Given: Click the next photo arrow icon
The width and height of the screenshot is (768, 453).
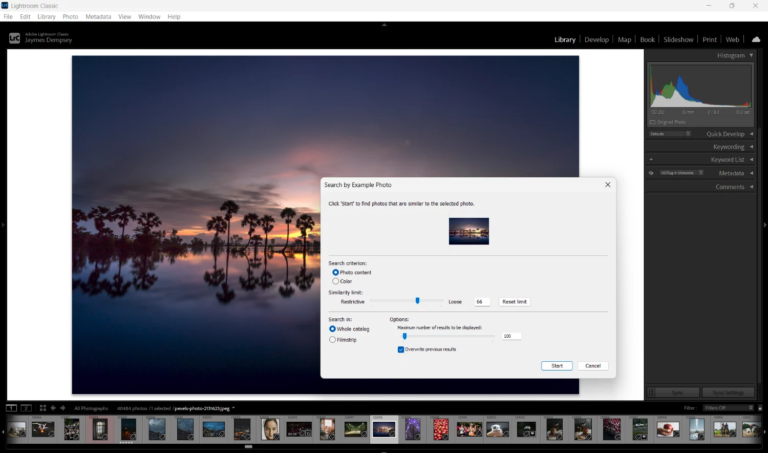Looking at the screenshot, I should (62, 408).
